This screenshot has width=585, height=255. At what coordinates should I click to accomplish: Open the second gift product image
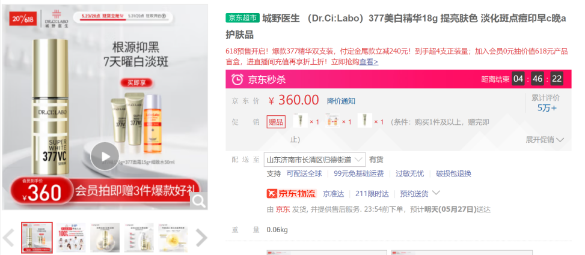pyautogui.click(x=332, y=121)
